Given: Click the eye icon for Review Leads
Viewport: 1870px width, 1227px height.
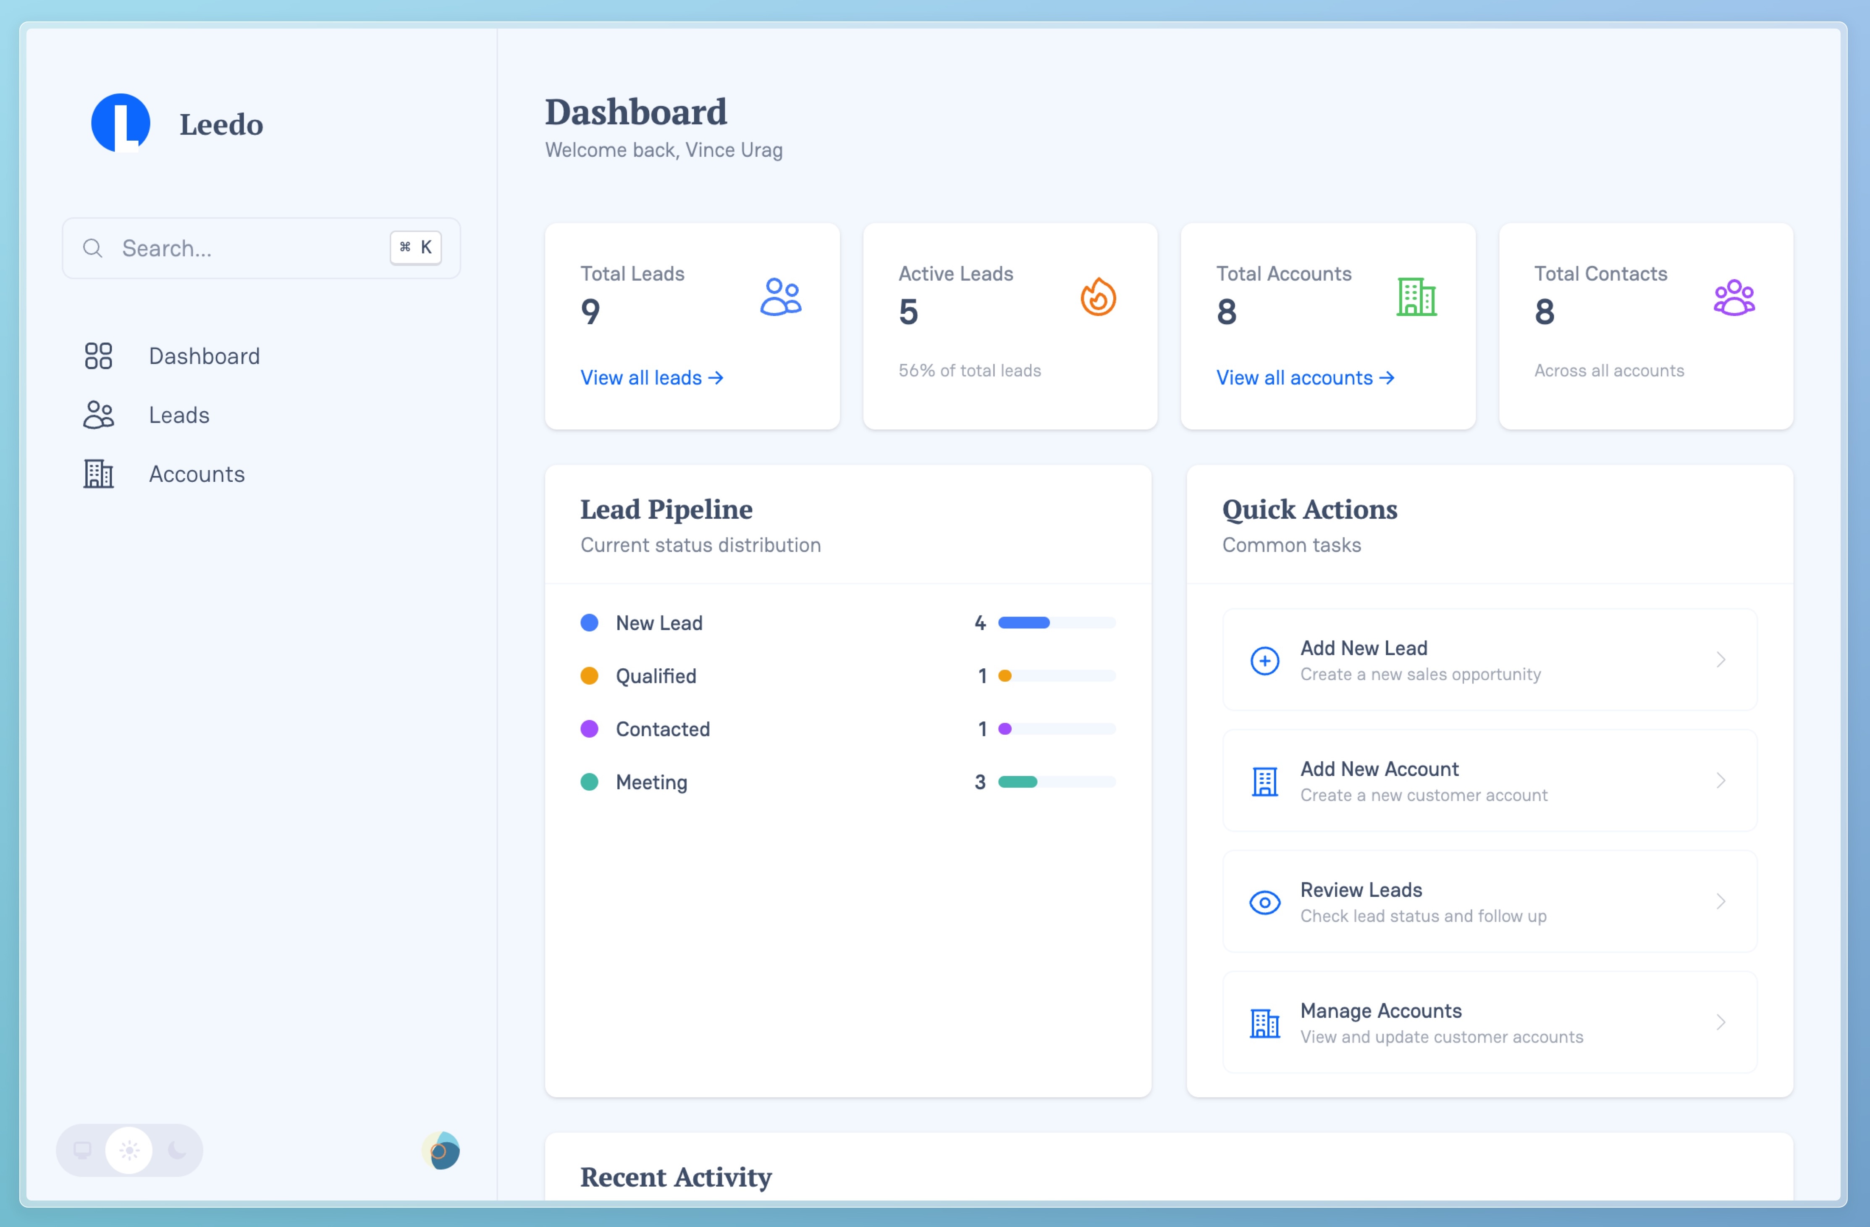Looking at the screenshot, I should [1264, 902].
